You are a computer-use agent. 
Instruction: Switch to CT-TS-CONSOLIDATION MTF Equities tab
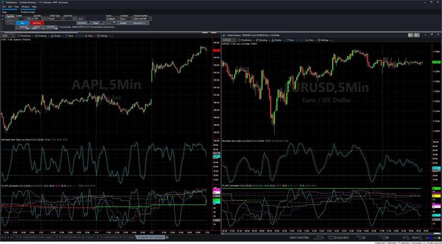115,237
